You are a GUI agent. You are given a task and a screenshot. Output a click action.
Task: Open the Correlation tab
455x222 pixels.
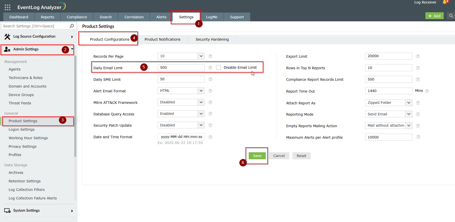pos(134,17)
